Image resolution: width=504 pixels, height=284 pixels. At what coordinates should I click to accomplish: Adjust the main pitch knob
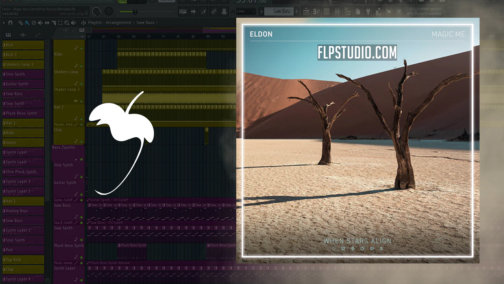pos(108,11)
